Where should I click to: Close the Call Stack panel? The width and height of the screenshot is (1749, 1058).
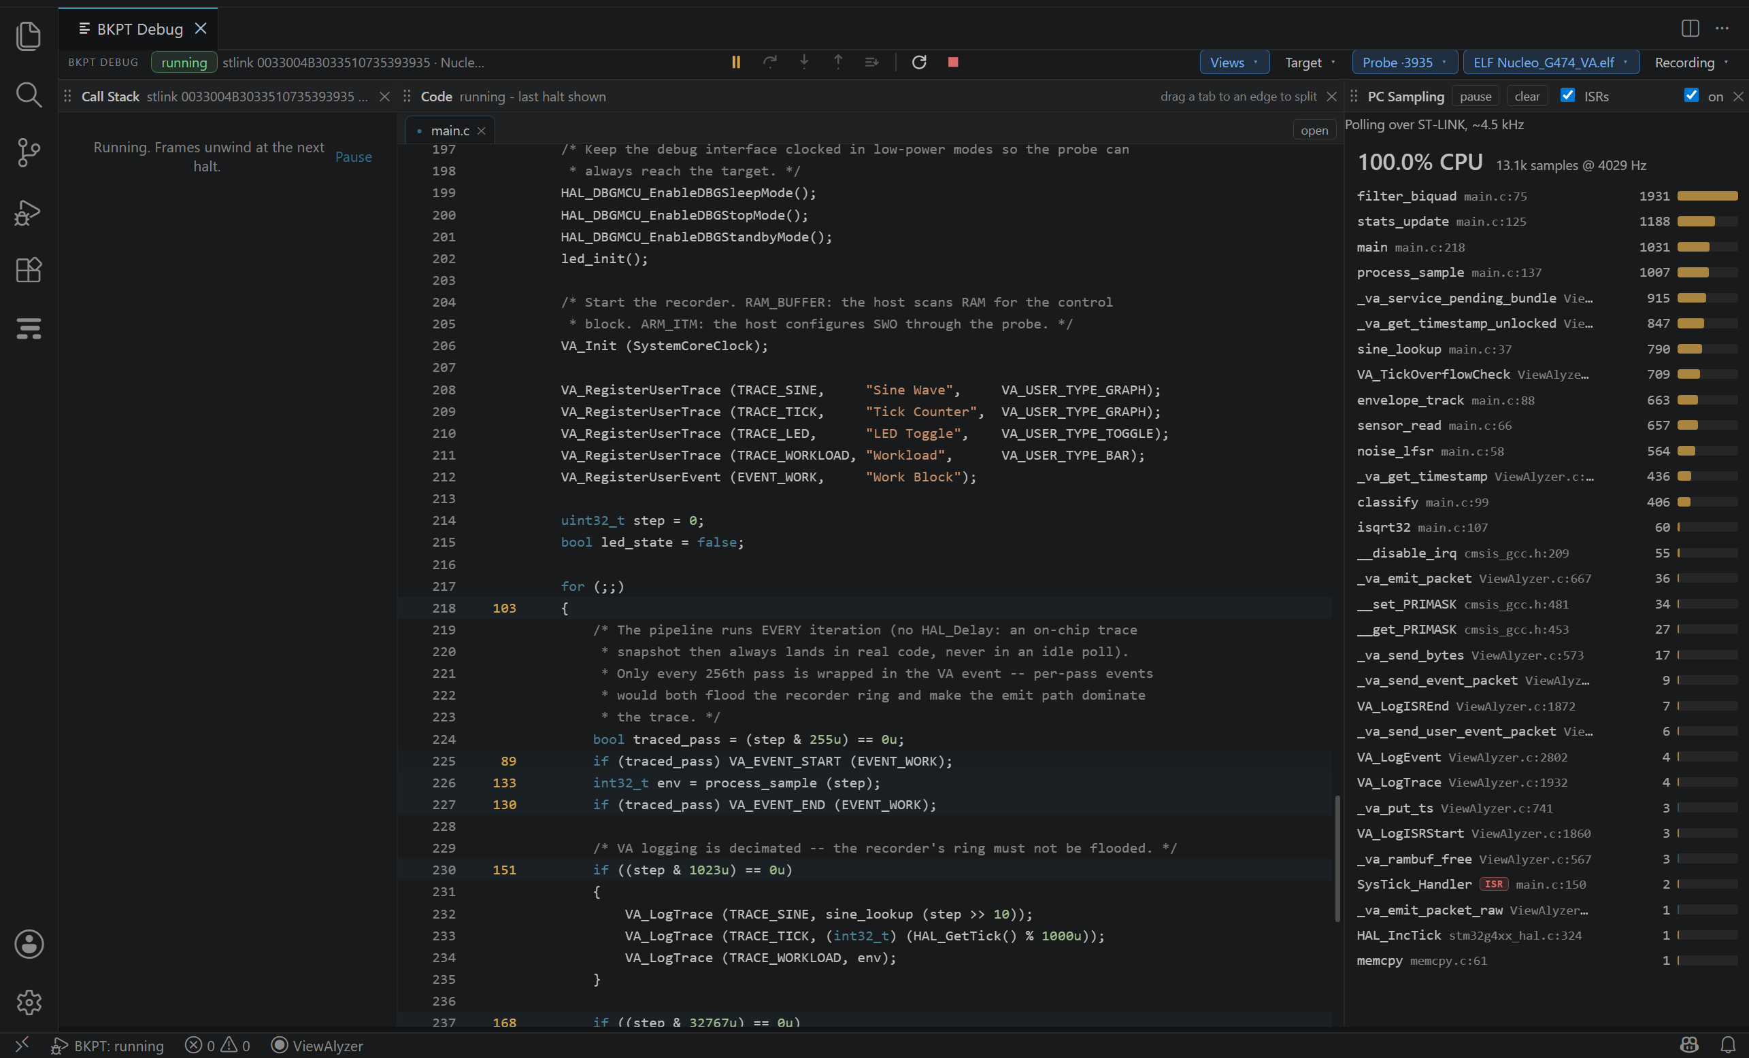(385, 97)
